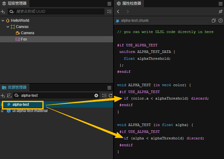Clear the alpha-test search text
The height and width of the screenshot is (159, 224).
(x=96, y=96)
